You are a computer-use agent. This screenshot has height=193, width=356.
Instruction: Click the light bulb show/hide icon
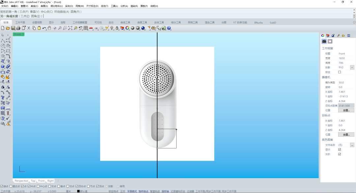(112, 28)
